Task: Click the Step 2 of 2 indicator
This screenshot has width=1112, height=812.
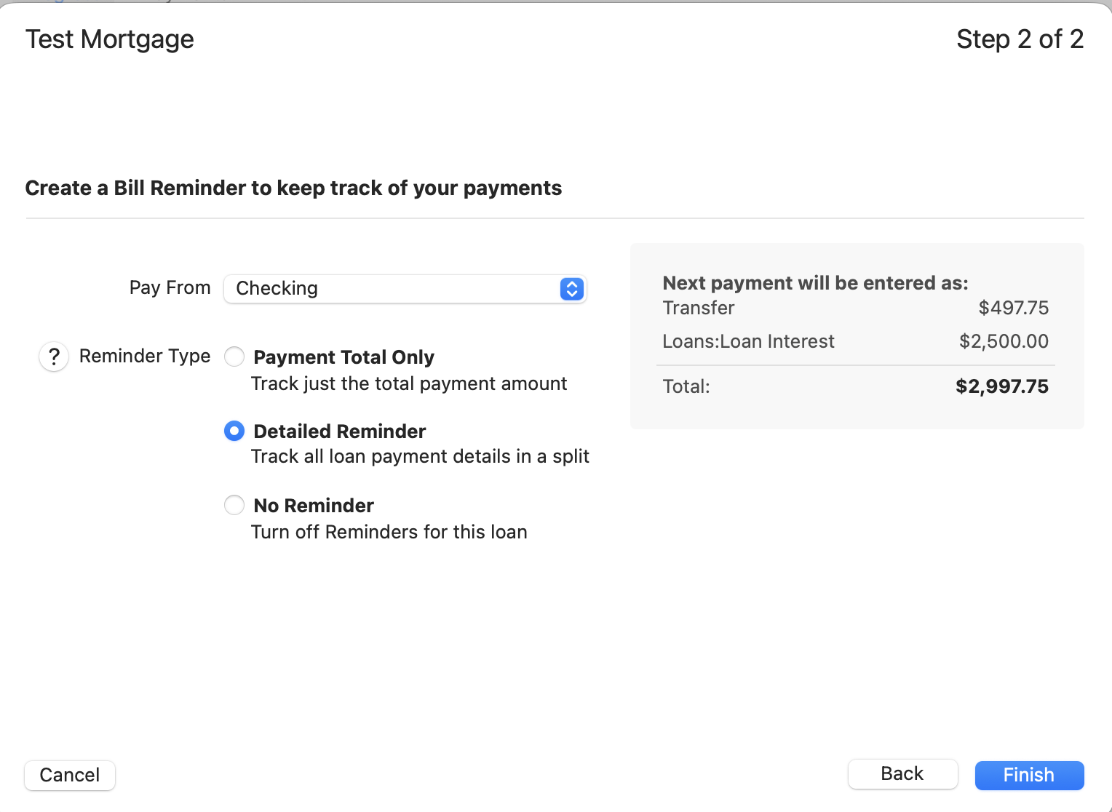Action: 1020,39
